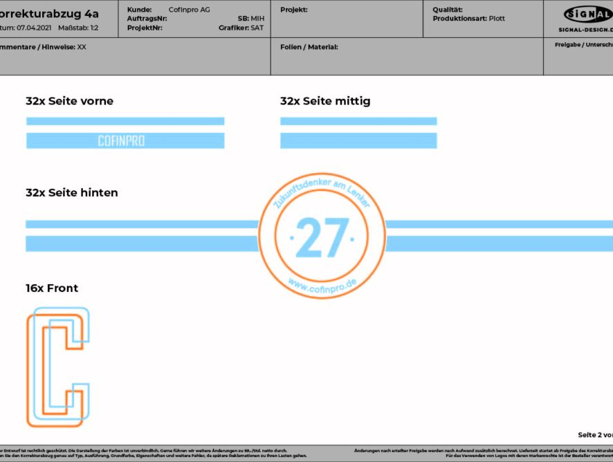Click the 'Folien / Material:' label
Image resolution: width=613 pixels, height=462 pixels.
pos(309,47)
